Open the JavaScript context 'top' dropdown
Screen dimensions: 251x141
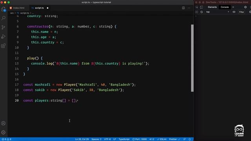pyautogui.click(x=218, y=12)
